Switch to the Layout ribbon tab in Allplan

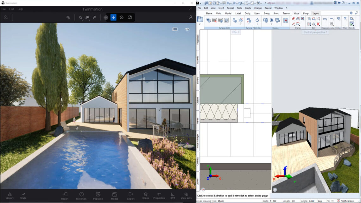(x=315, y=13)
